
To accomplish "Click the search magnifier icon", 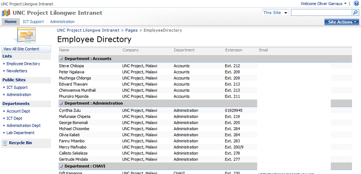I will point(355,13).
